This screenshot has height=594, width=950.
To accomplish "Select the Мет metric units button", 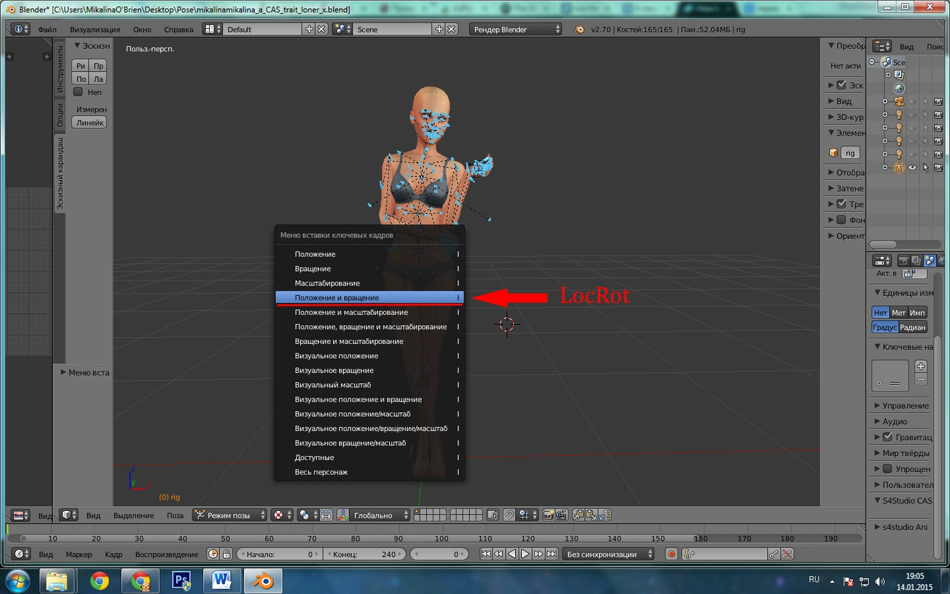I will tap(898, 312).
